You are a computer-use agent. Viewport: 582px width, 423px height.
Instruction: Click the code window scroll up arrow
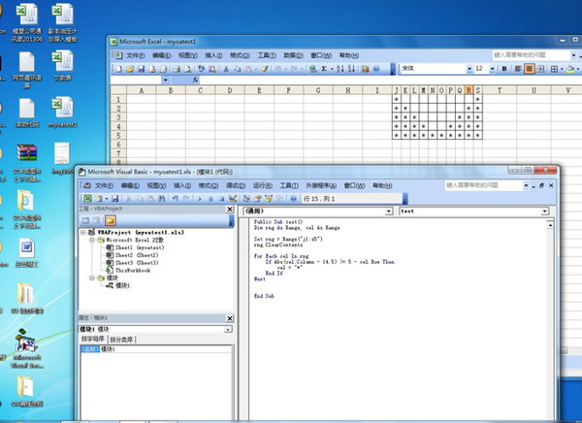[x=550, y=225]
